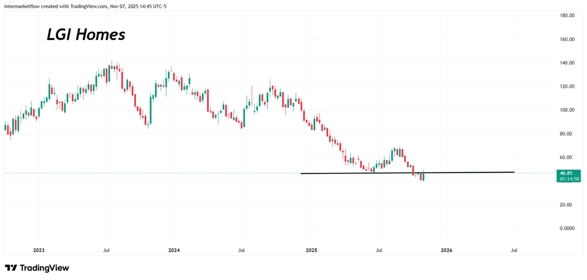Click the Jul label after 2026
587x280 pixels.
(x=514, y=250)
